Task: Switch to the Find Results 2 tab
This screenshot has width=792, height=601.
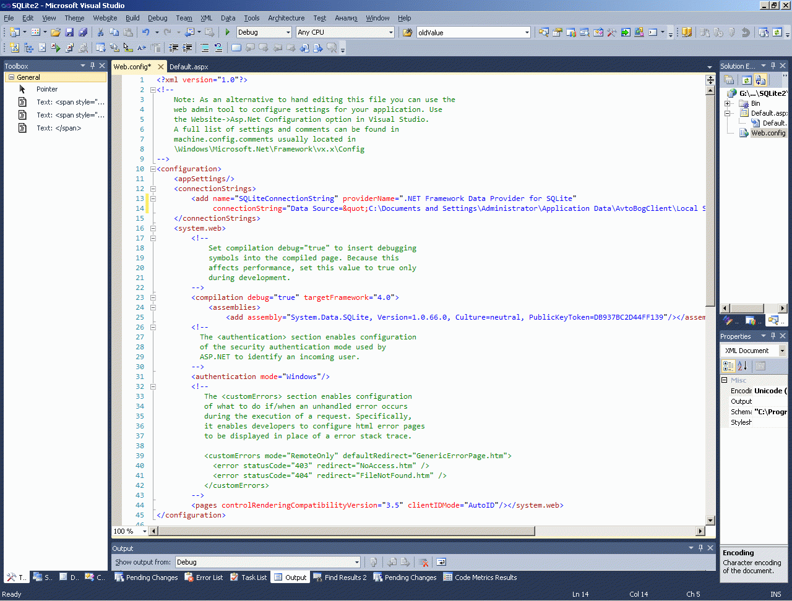Action: tap(340, 578)
